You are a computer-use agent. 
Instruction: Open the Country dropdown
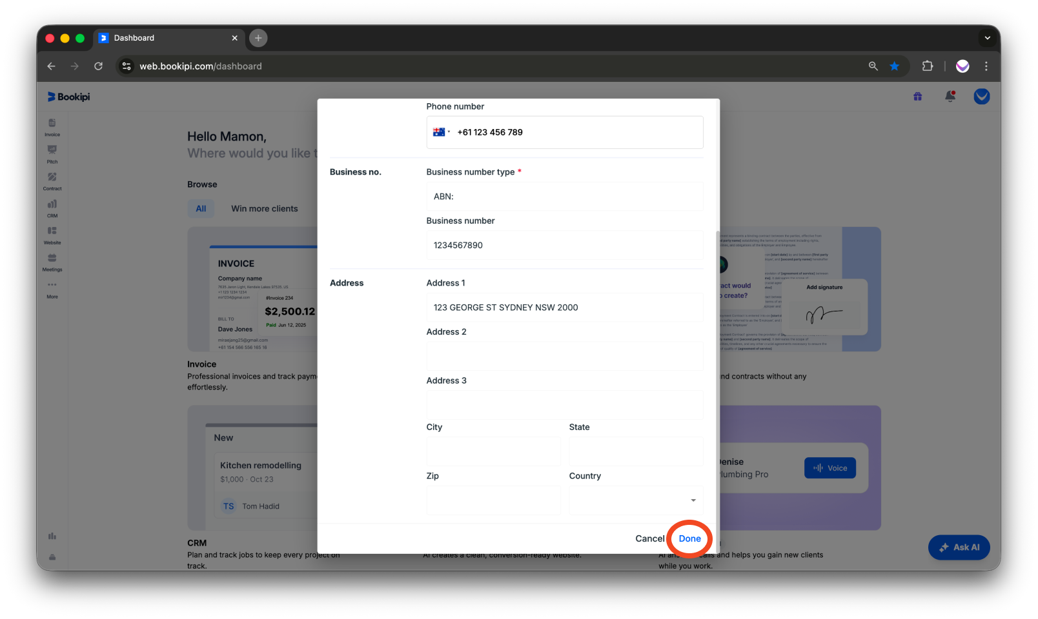point(636,500)
